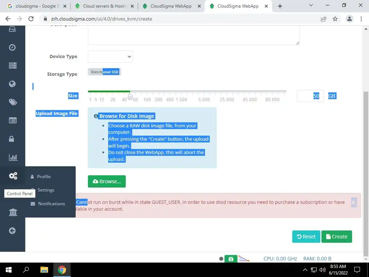Close the cloudsigma Google Search tab
This screenshot has height=277, width=369.
point(65,6)
